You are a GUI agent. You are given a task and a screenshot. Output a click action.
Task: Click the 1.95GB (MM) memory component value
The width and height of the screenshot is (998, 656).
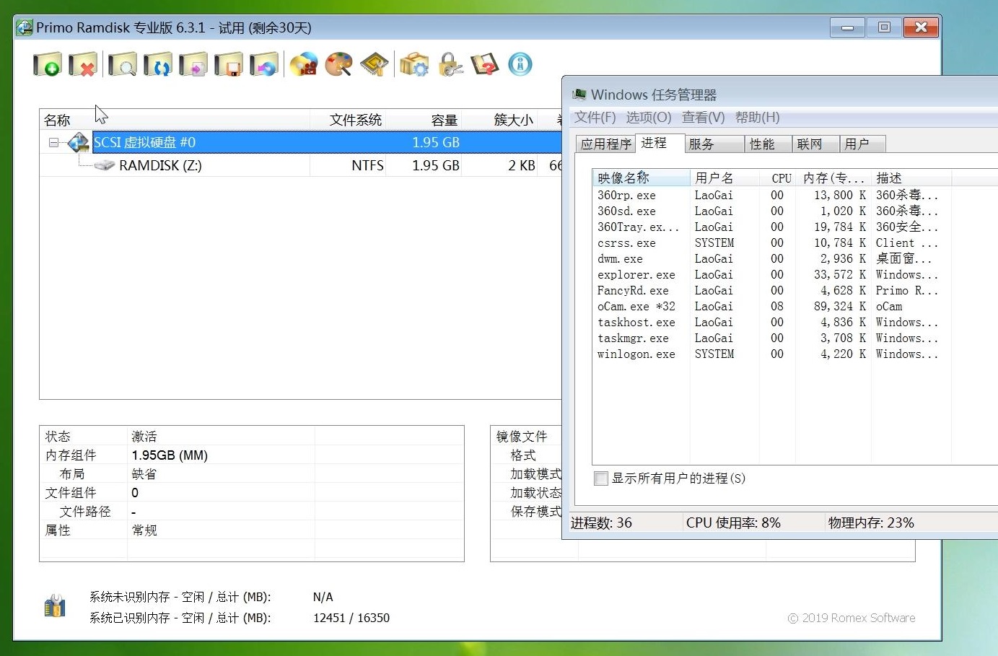(170, 455)
